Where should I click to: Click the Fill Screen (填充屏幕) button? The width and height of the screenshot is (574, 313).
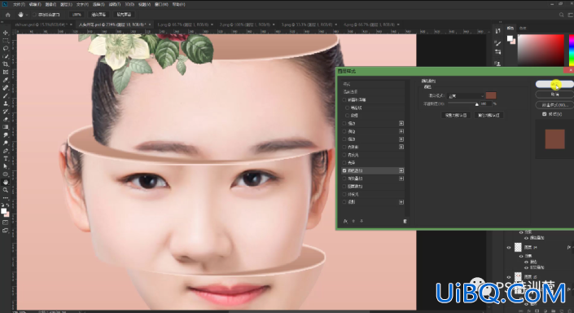pos(124,15)
